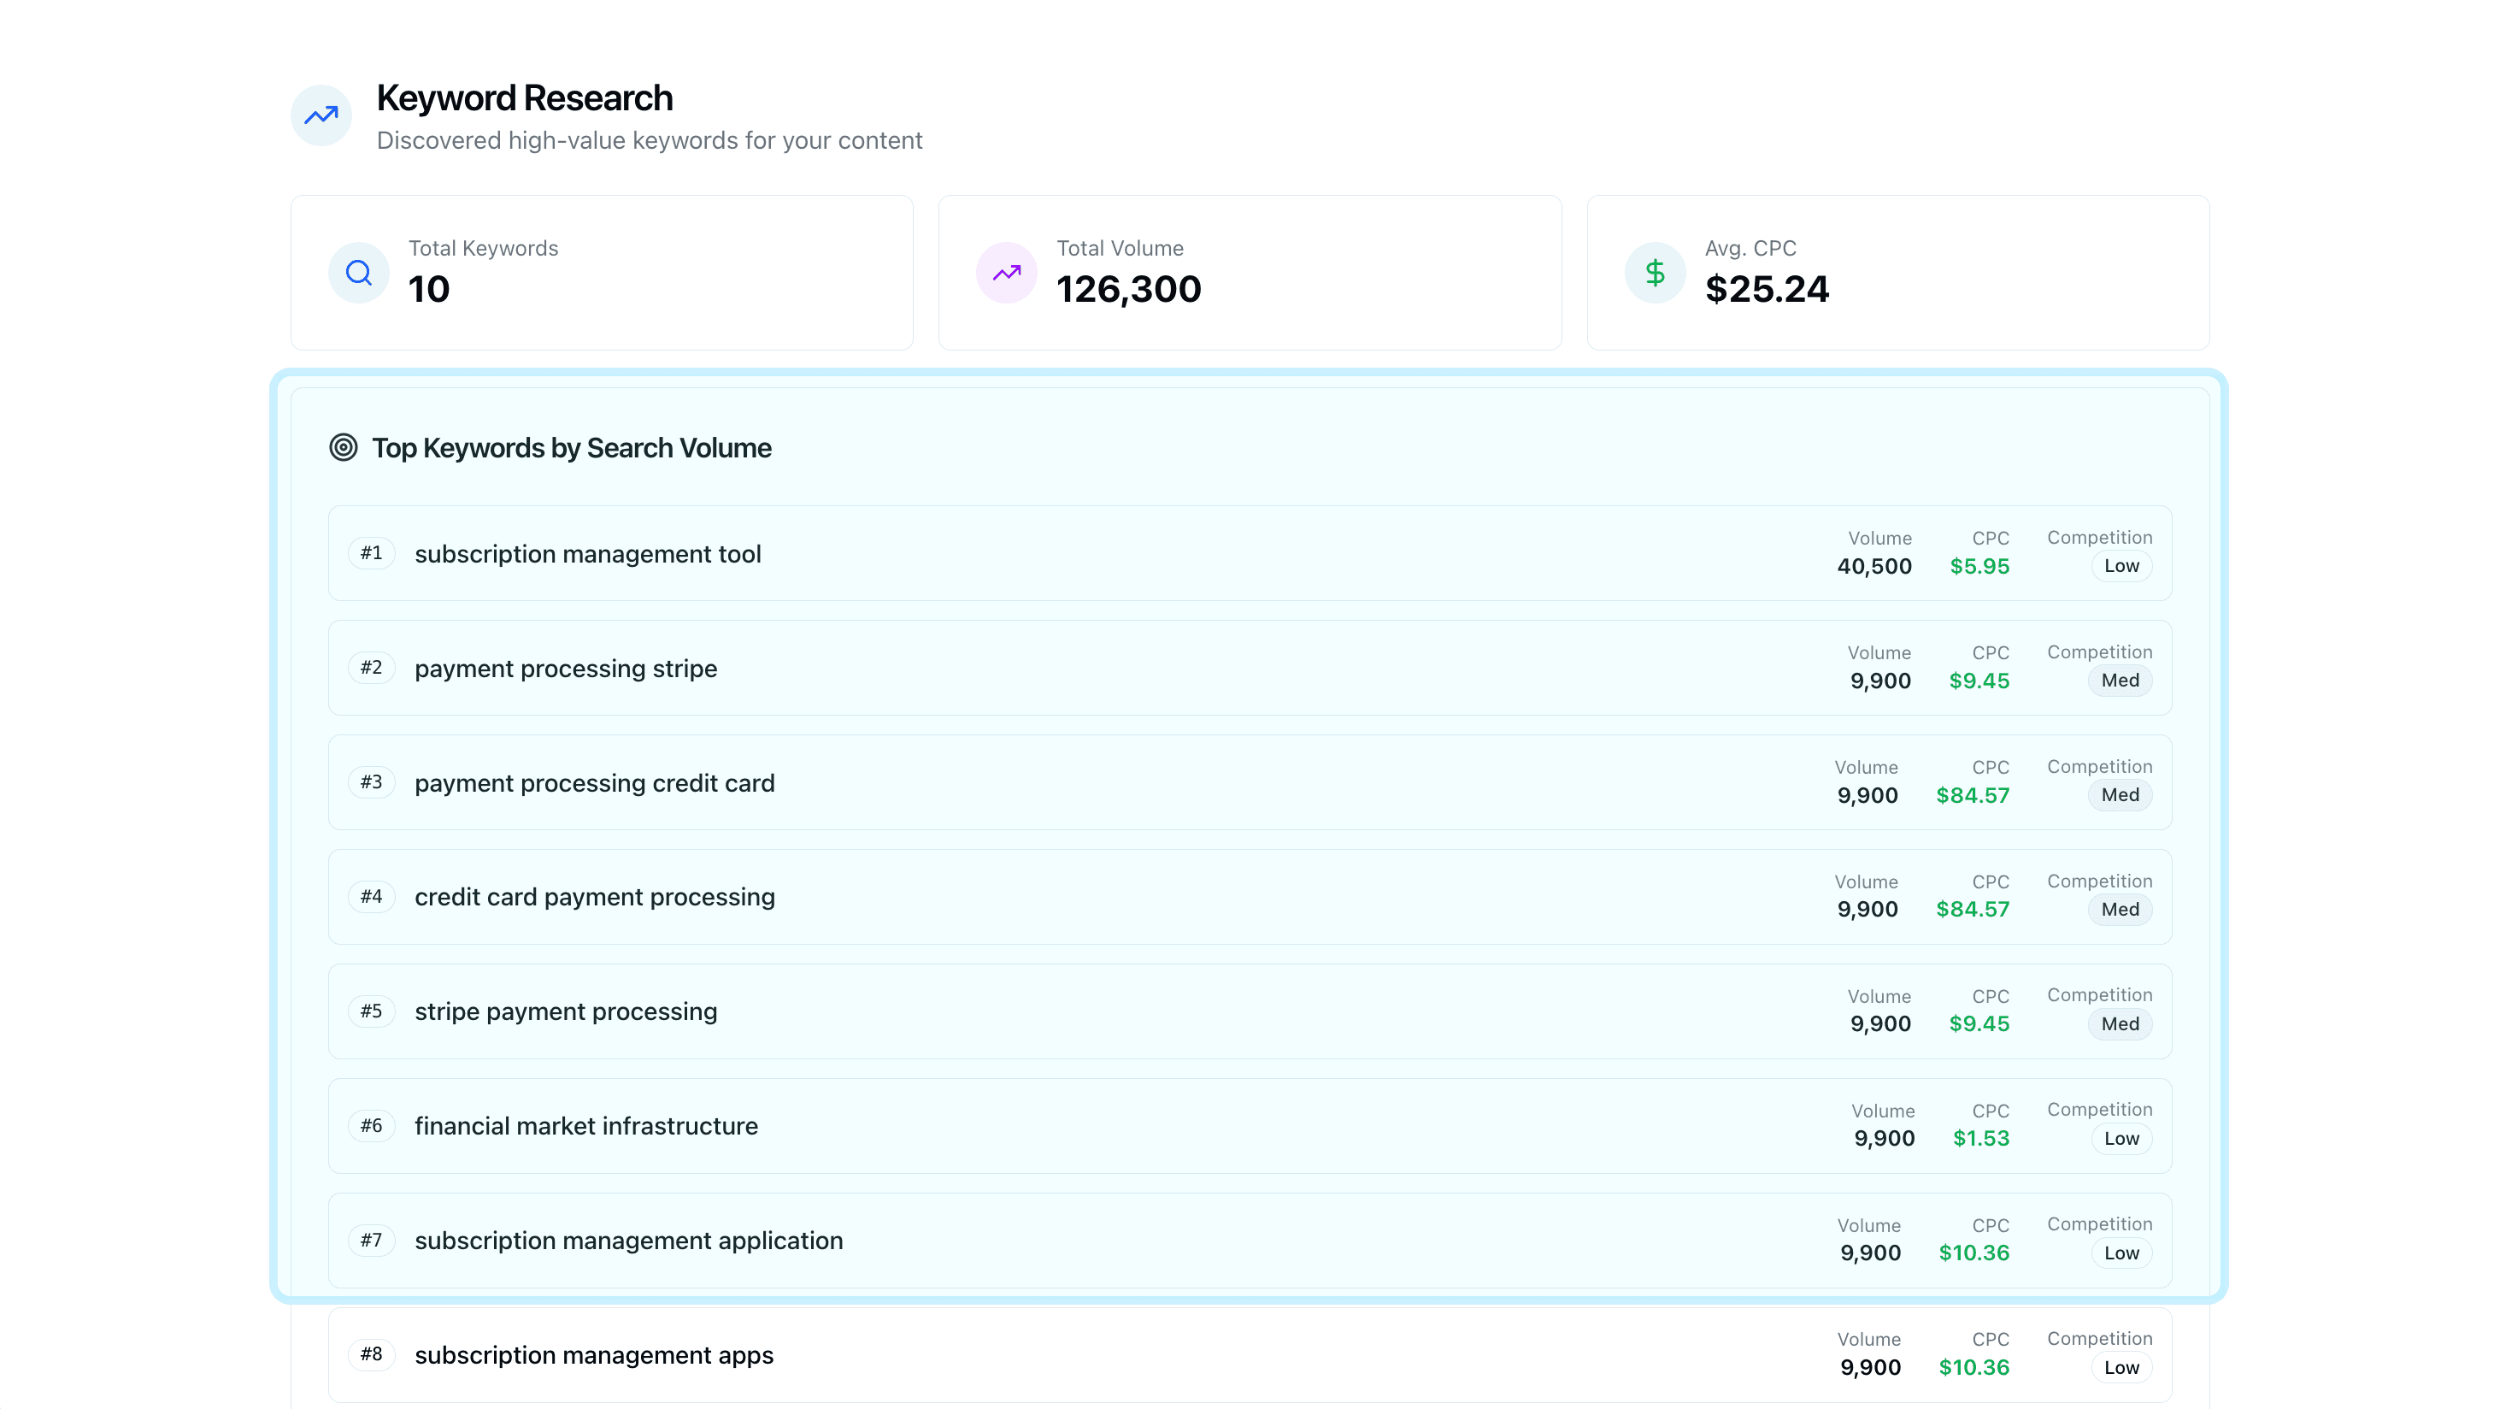The height and width of the screenshot is (1409, 2494).
Task: Click the #1 rank badge
Action: 371,552
